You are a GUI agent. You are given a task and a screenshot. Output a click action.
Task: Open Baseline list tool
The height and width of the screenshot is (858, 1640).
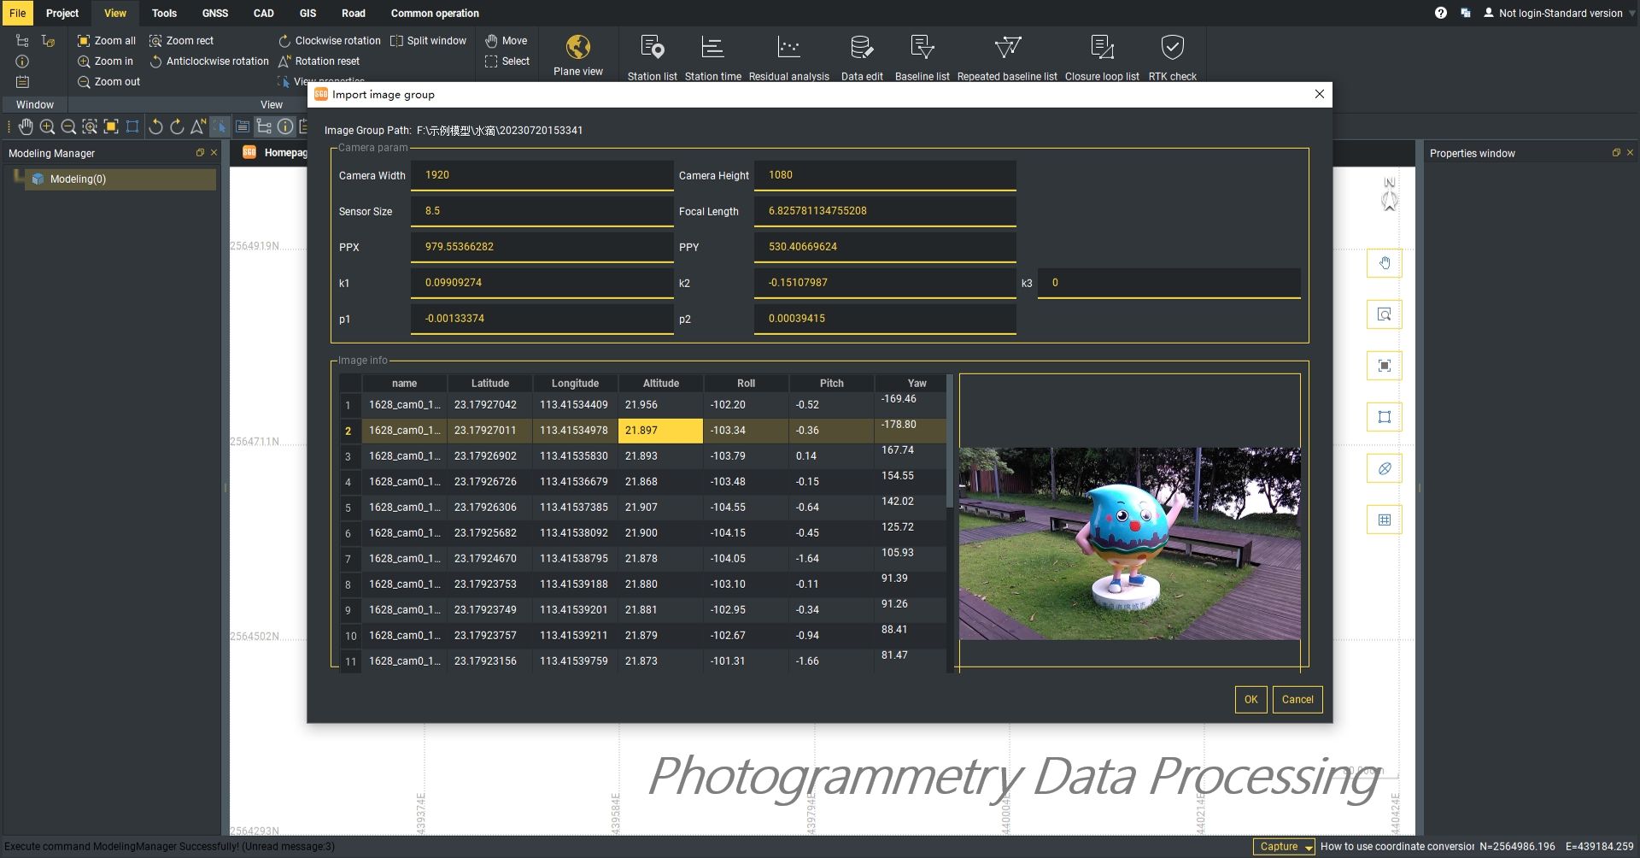point(922,57)
